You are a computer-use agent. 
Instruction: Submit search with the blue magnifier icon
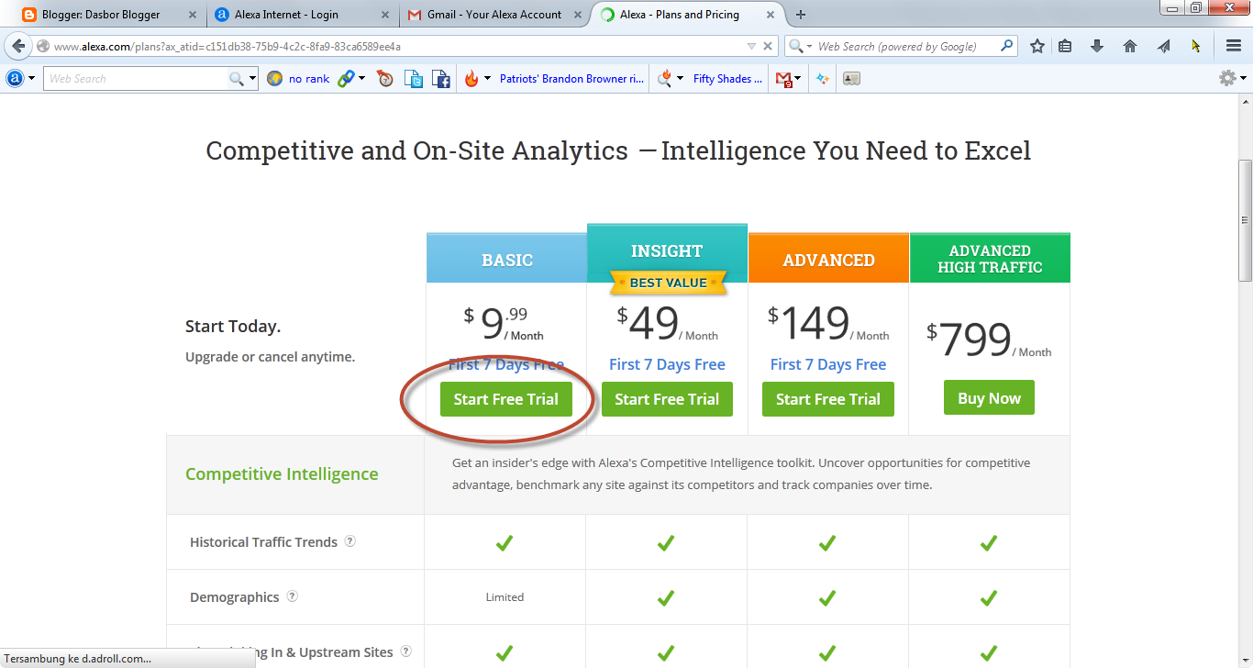pyautogui.click(x=1007, y=46)
